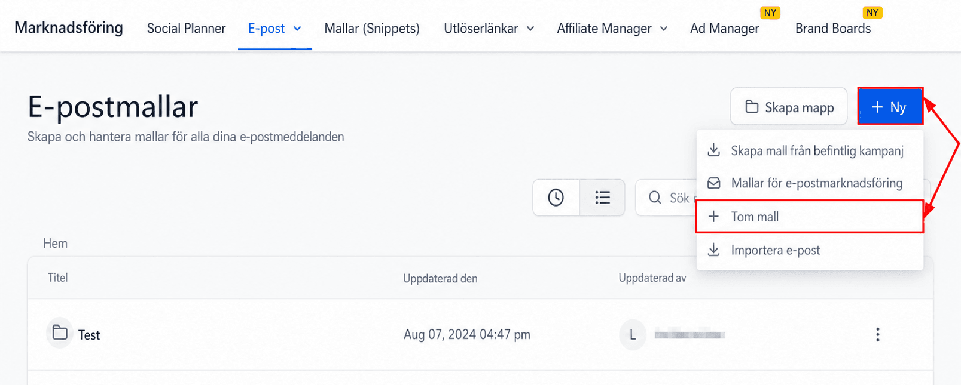
Task: Open the recent history clock view
Action: [556, 198]
